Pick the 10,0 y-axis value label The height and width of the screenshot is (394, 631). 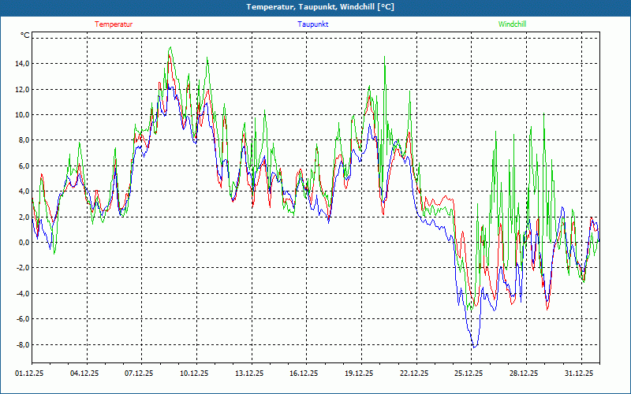point(21,115)
